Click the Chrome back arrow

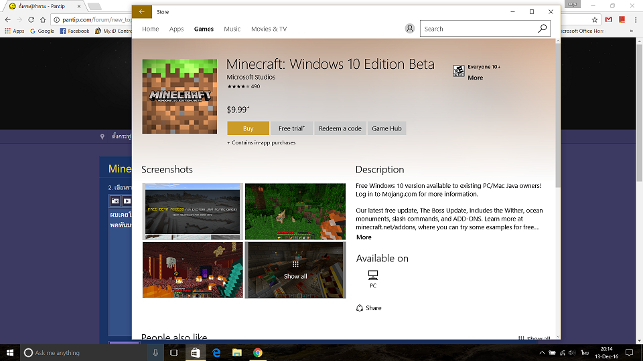8,19
